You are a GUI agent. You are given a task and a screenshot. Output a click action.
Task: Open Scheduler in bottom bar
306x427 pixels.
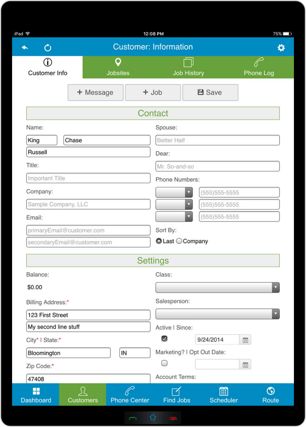coord(224,395)
